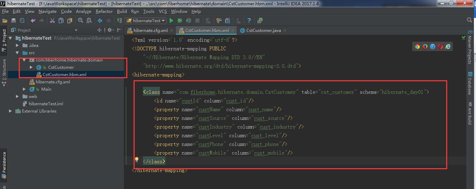Click the Synchronize toolbar icon
This screenshot has width=476, height=189.
coord(22,20)
